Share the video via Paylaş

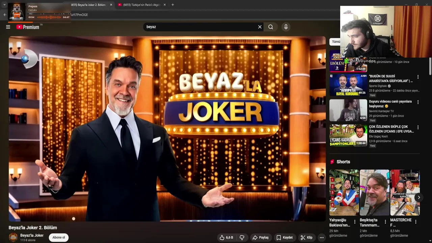261,238
